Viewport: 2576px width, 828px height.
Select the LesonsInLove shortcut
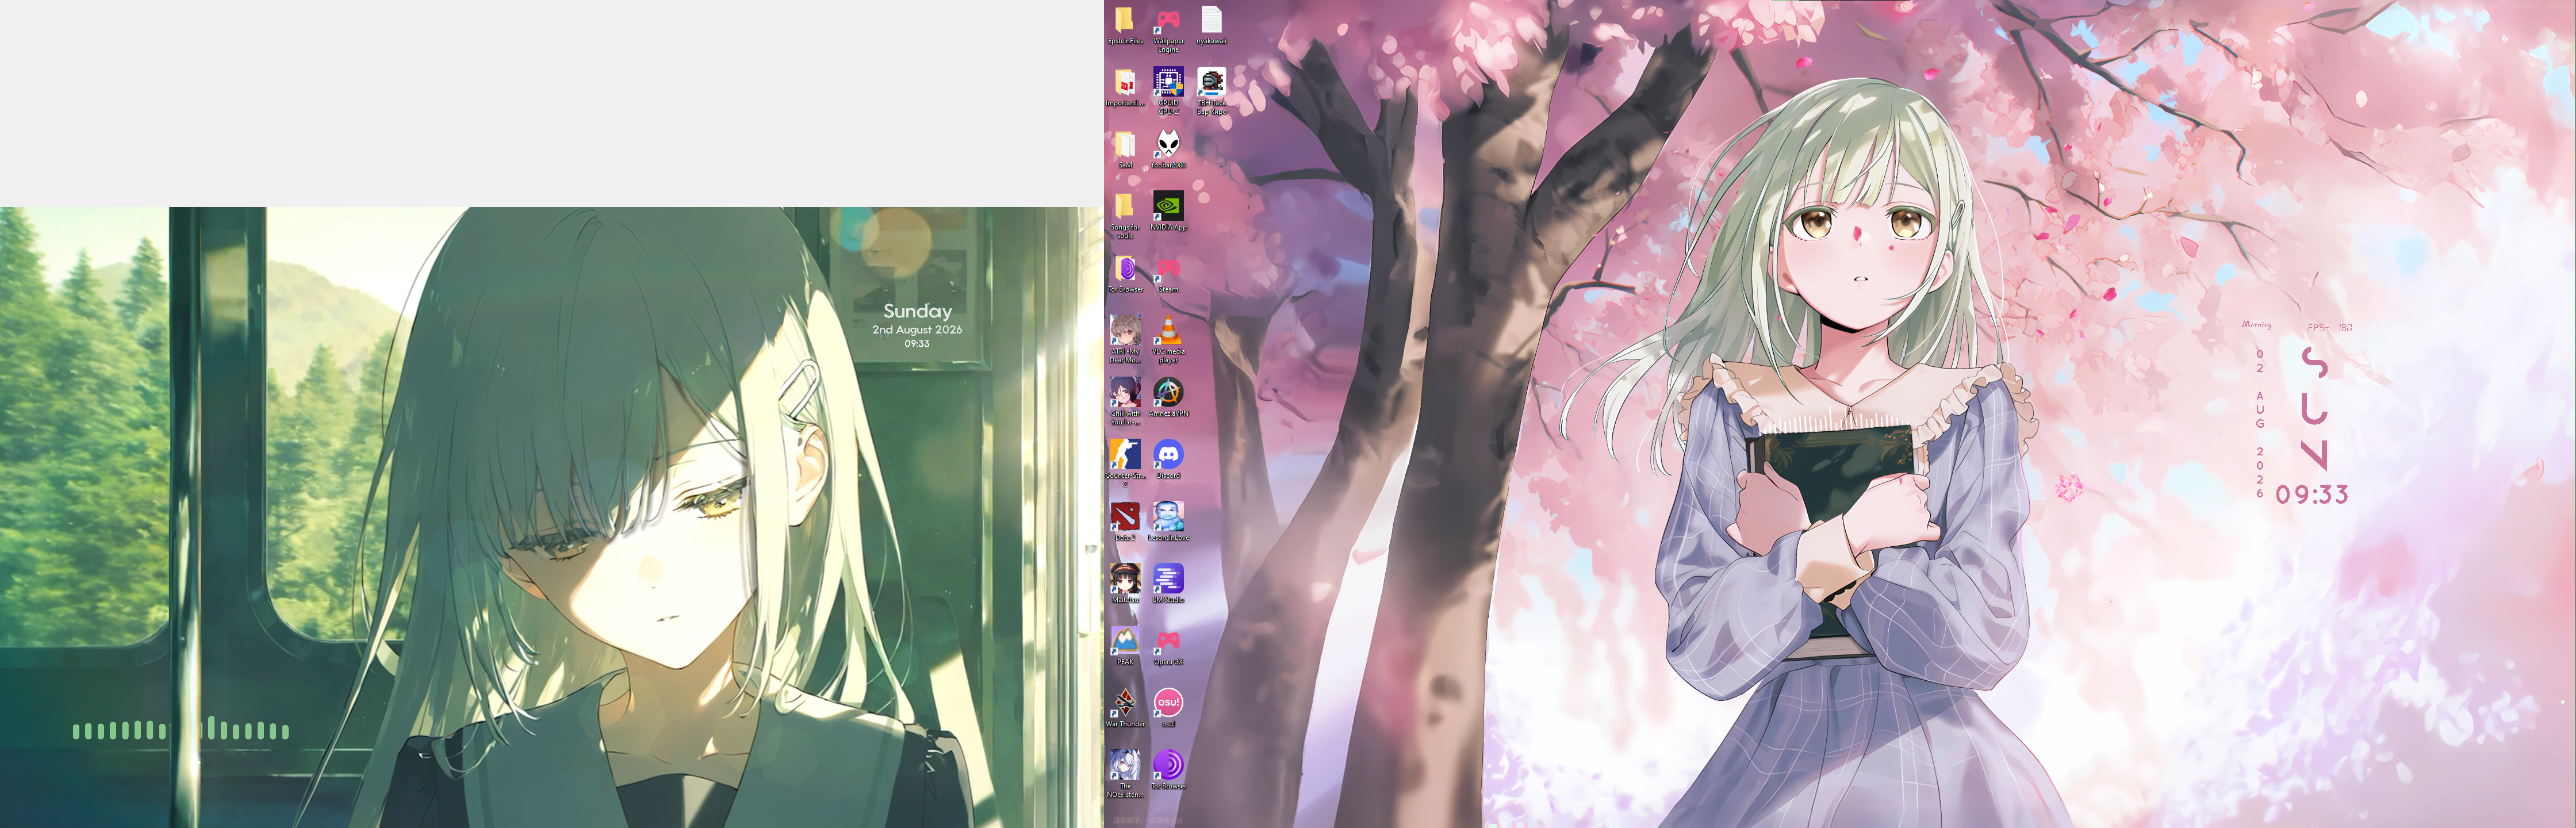tap(1168, 521)
